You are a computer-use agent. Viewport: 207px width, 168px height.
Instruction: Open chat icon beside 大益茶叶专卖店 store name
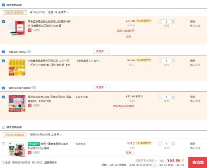click(x=29, y=52)
